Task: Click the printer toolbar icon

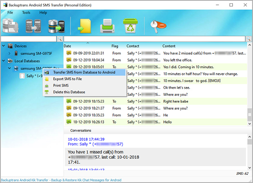Action: tap(107, 26)
